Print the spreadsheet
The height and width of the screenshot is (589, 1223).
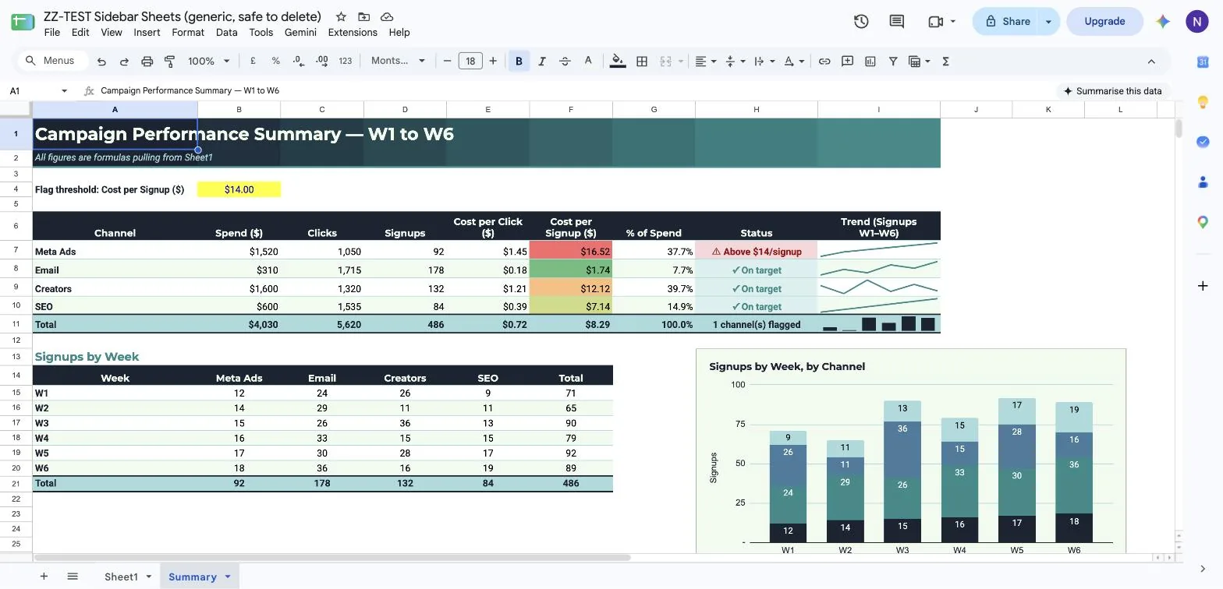(147, 61)
